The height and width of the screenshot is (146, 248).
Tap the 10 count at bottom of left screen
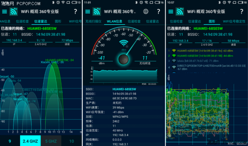pyautogui.click(x=72, y=141)
